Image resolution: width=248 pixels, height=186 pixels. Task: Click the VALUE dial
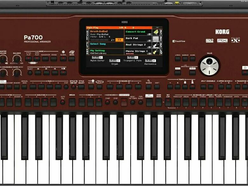pos(209,66)
